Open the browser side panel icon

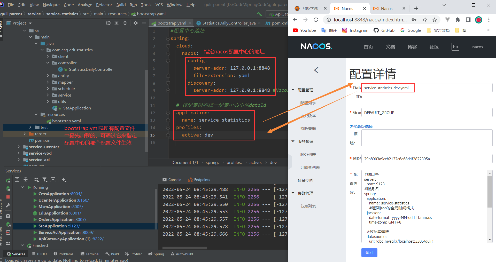click(x=468, y=20)
